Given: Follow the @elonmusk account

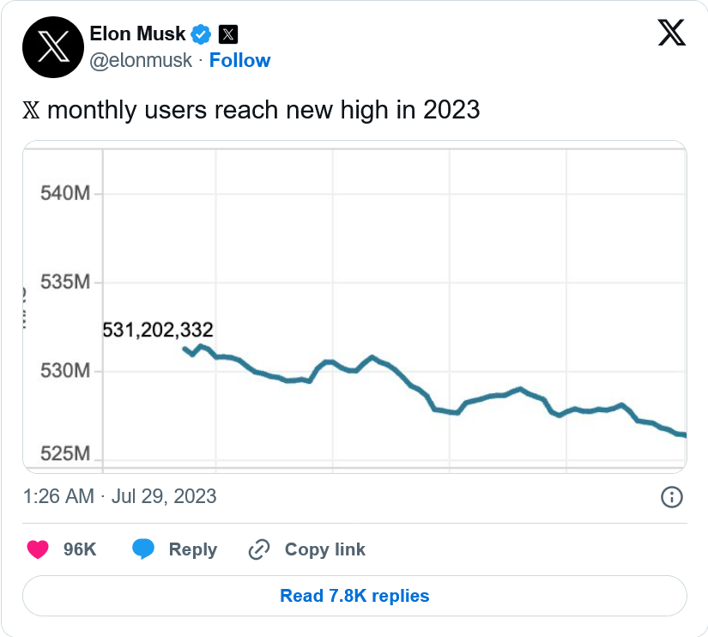Looking at the screenshot, I should coord(239,60).
